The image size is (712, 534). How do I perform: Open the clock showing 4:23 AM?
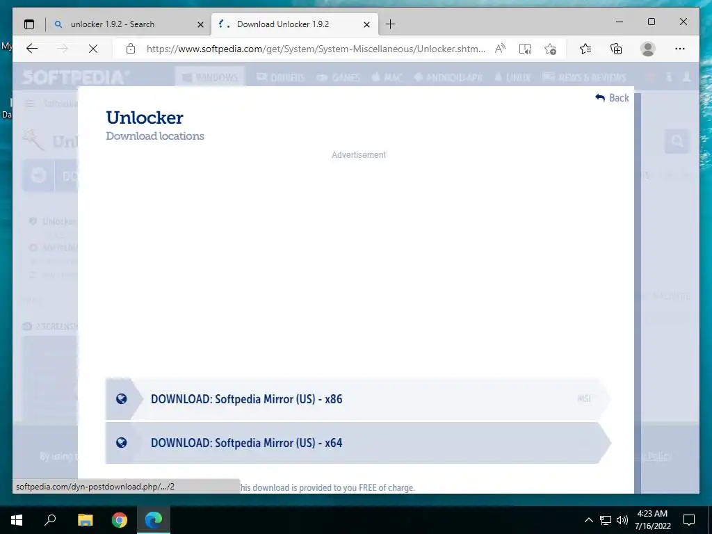[x=652, y=520]
